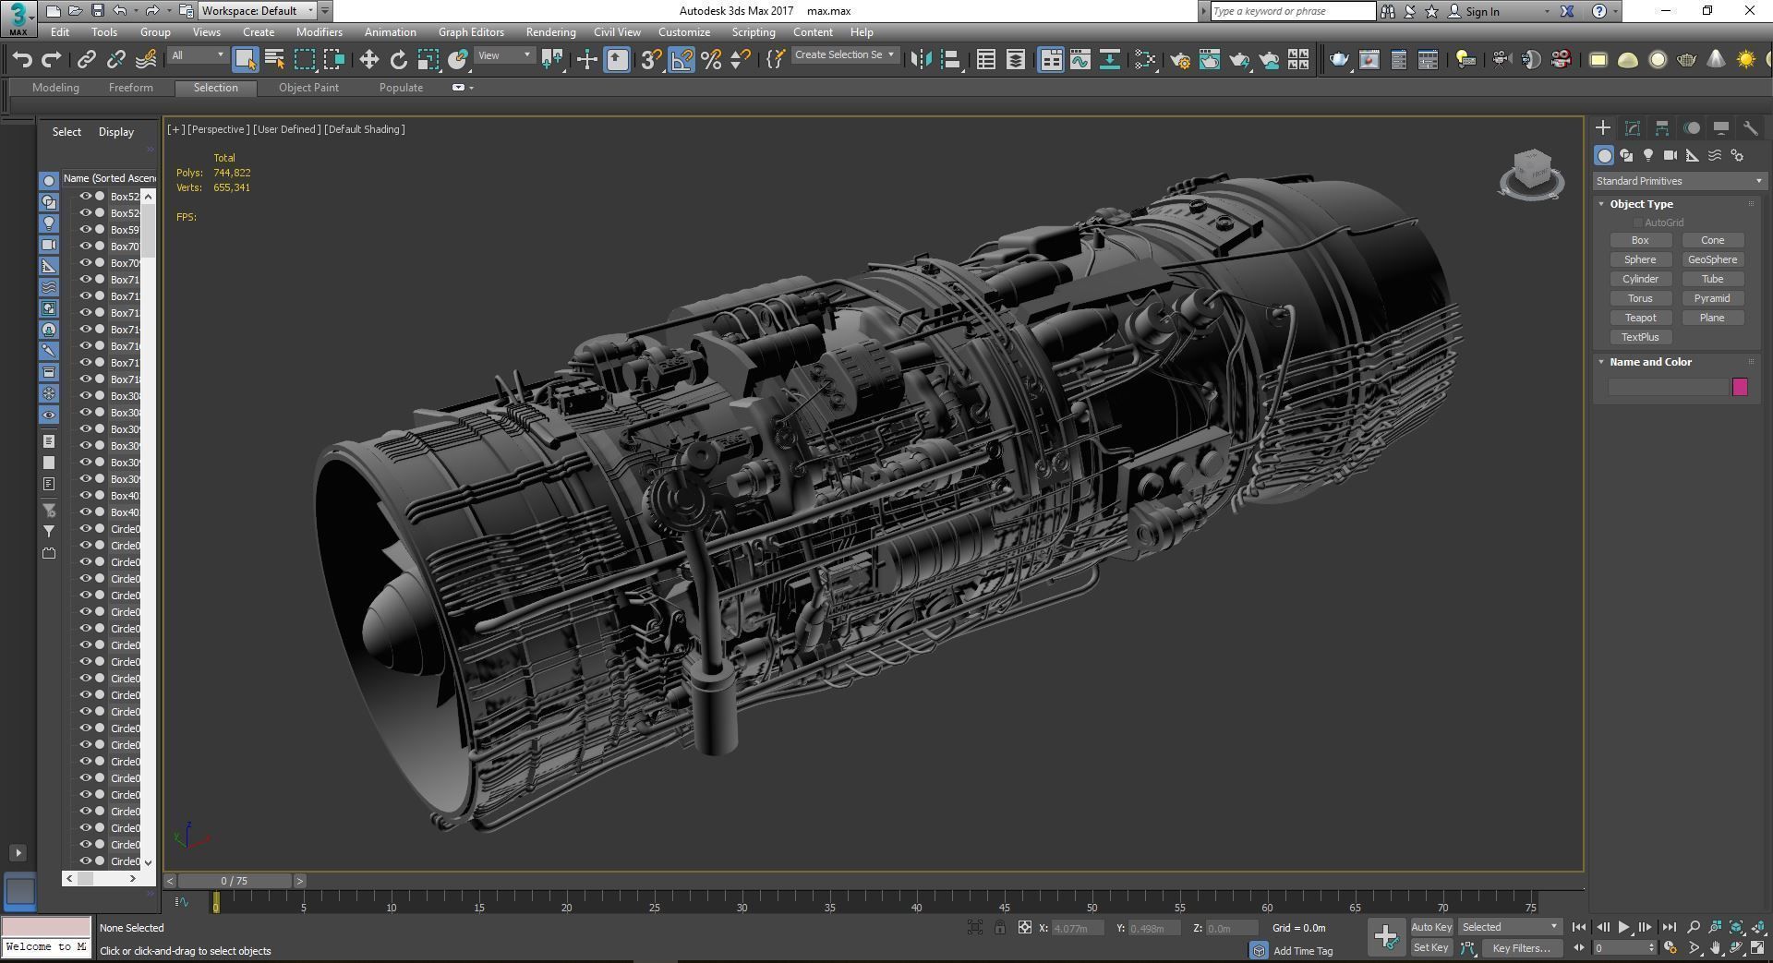
Task: Open the Scripting menu
Action: [x=754, y=32]
